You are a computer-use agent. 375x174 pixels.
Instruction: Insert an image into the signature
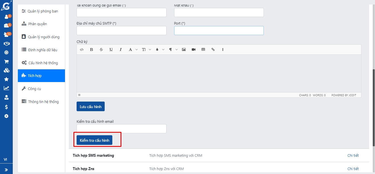tap(184, 50)
